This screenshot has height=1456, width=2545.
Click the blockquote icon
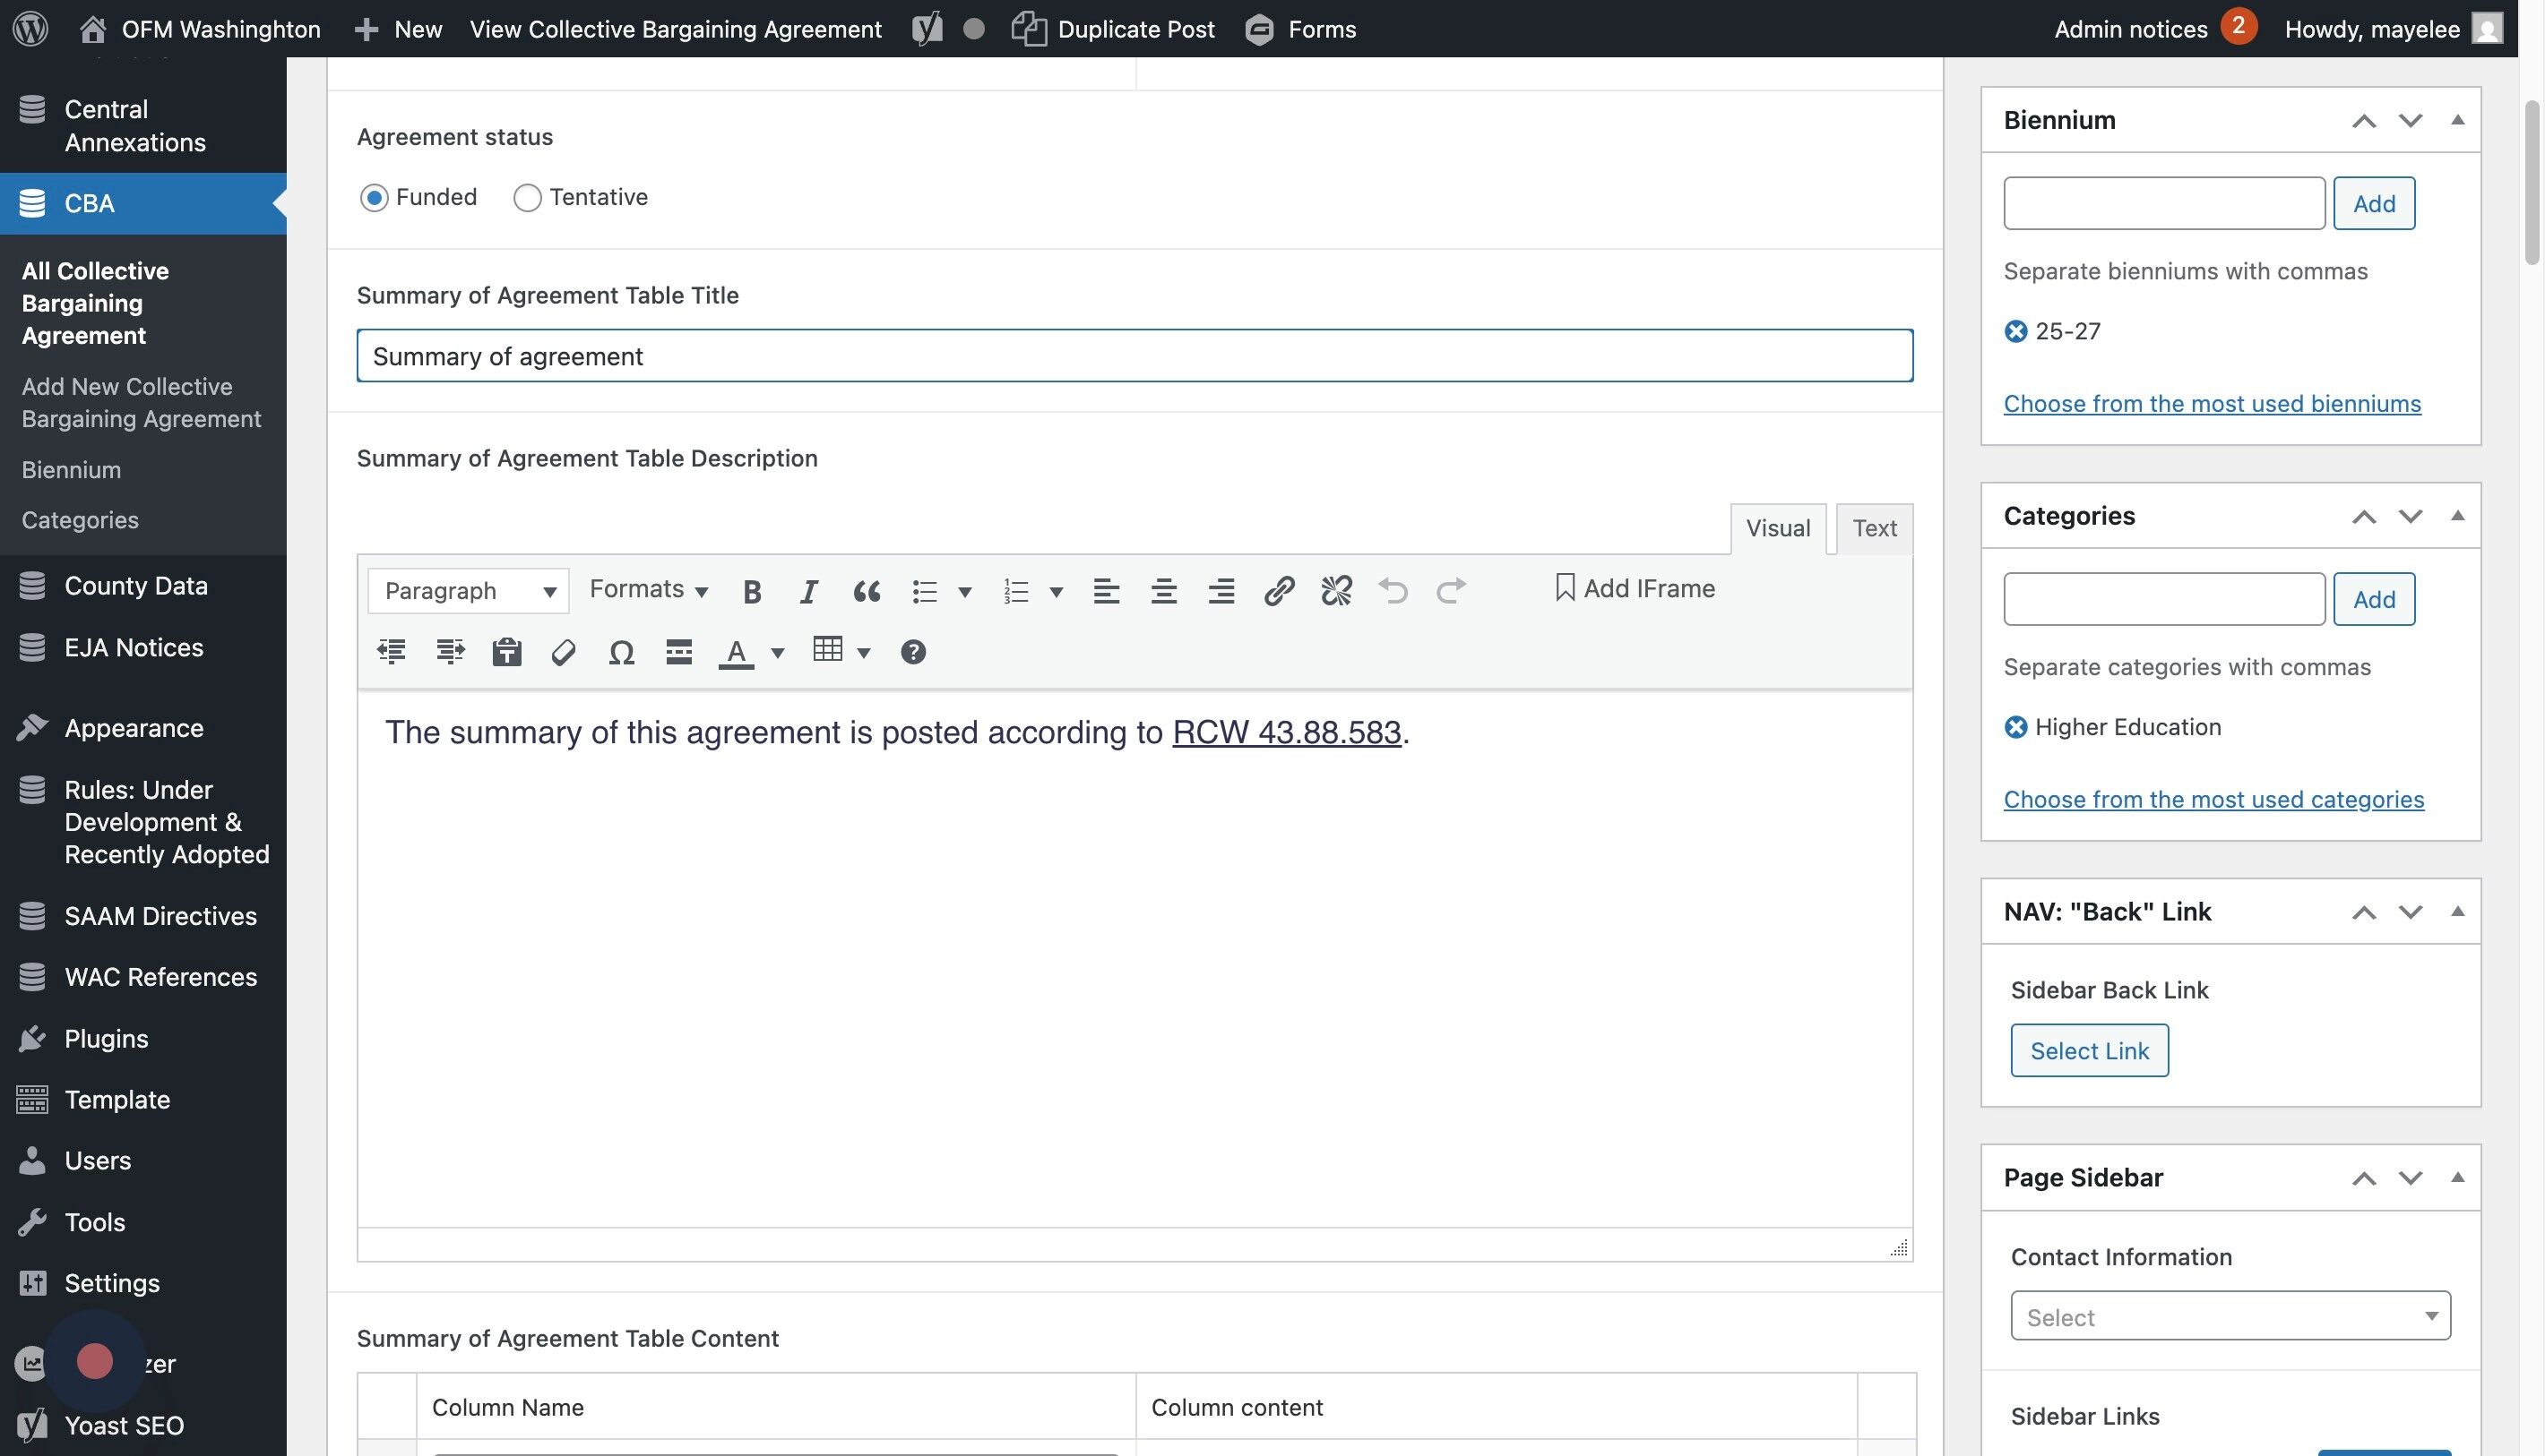point(867,591)
